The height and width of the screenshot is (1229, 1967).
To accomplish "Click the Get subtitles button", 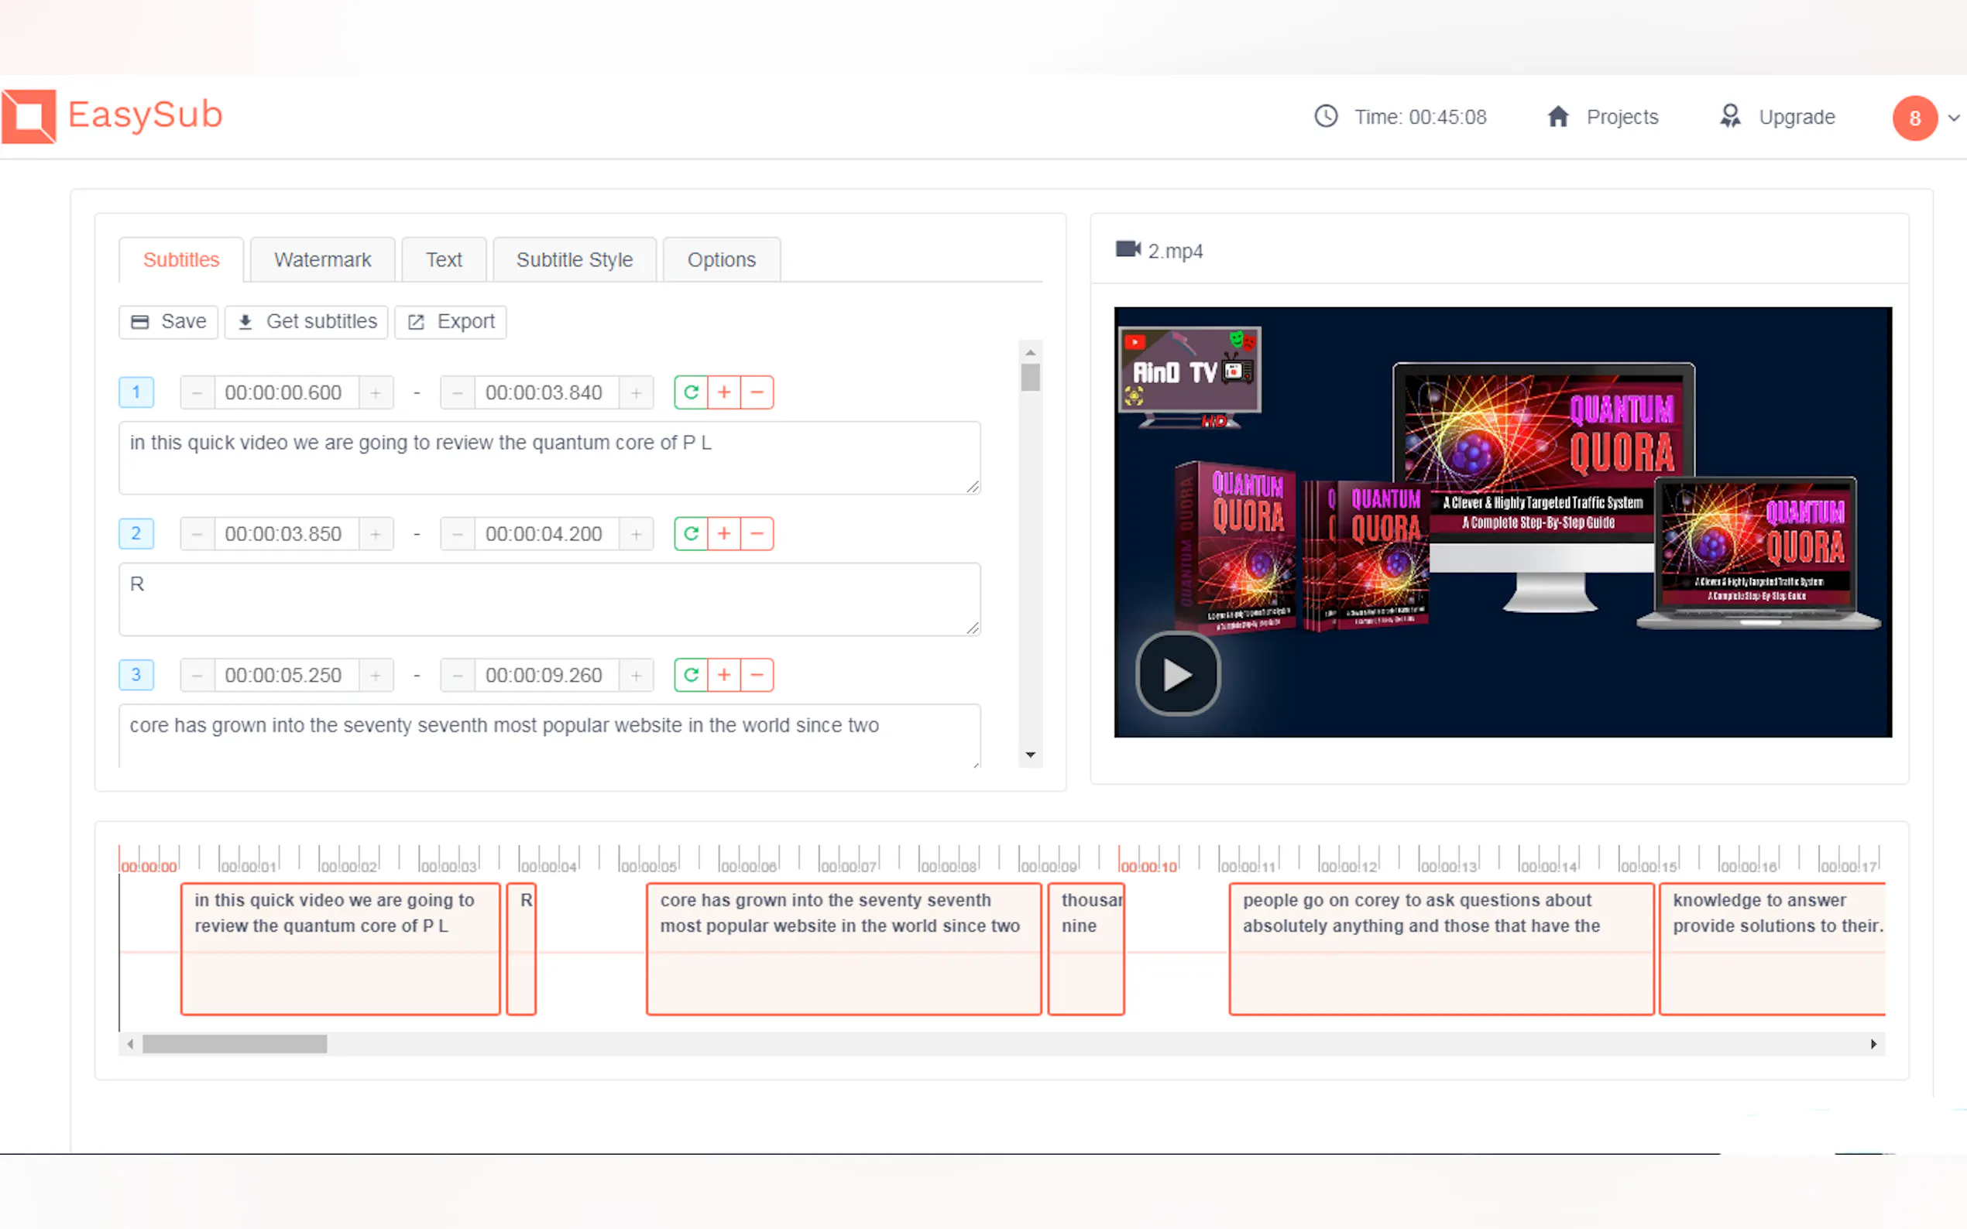I will [x=307, y=322].
